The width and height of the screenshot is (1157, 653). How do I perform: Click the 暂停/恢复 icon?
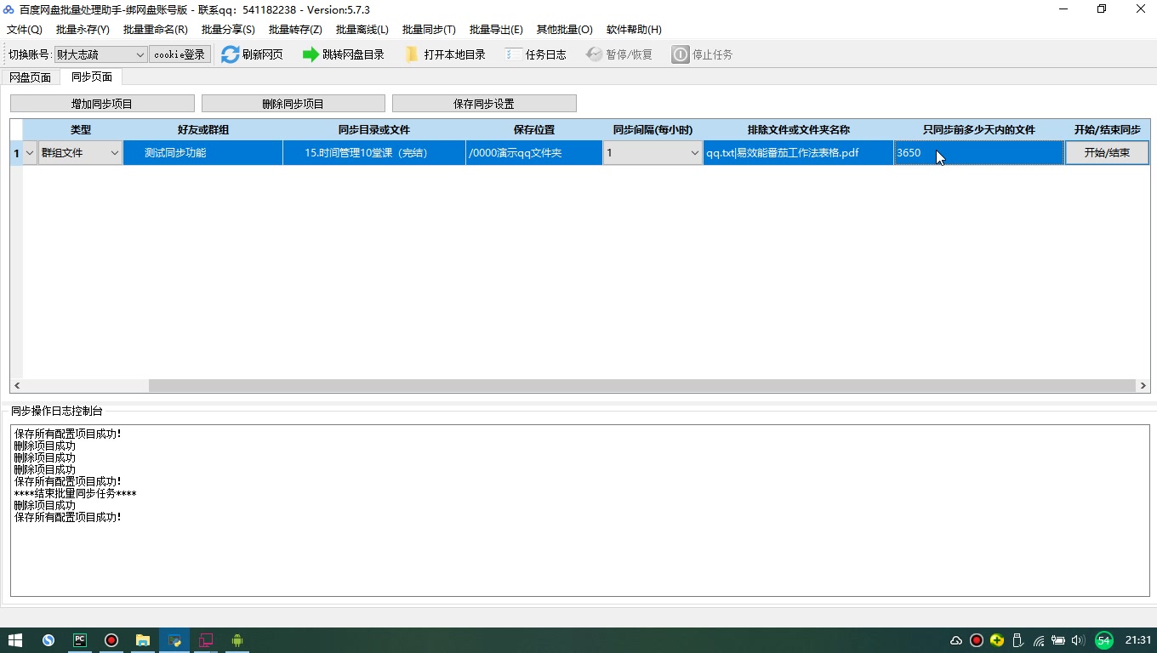(594, 54)
